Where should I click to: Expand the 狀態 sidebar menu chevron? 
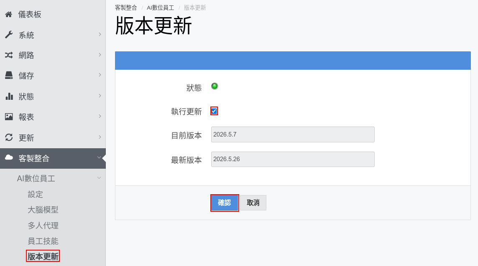[x=100, y=96]
